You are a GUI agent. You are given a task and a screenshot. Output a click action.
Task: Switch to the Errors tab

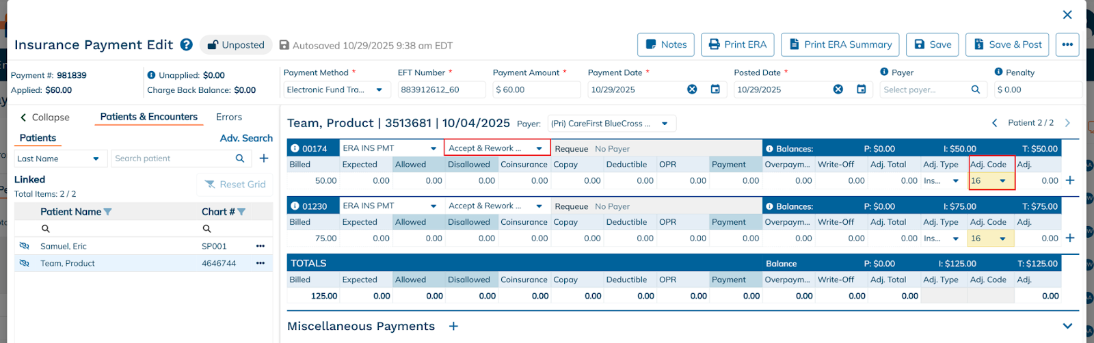click(x=229, y=117)
